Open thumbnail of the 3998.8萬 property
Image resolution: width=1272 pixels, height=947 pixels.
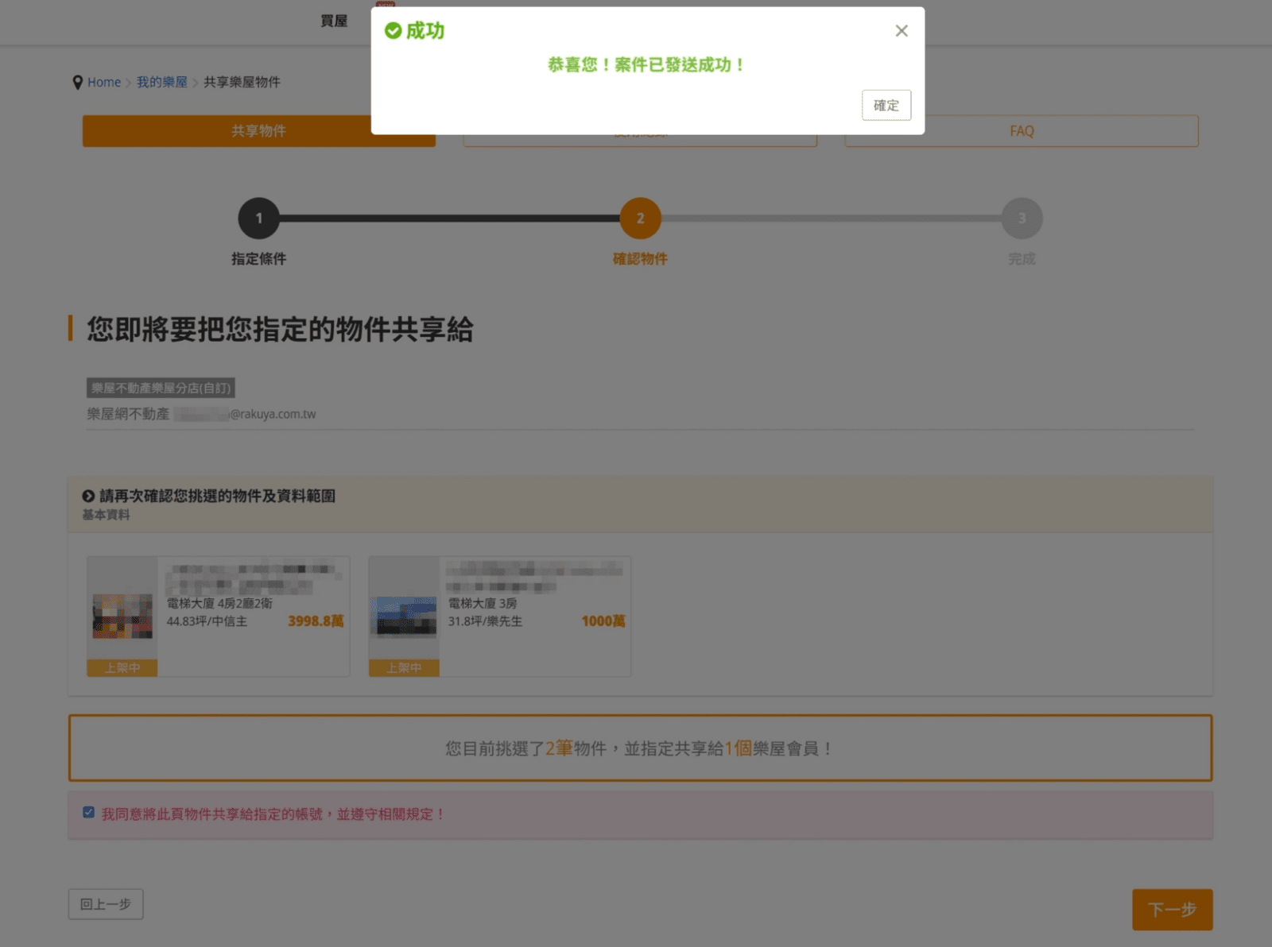pos(122,617)
